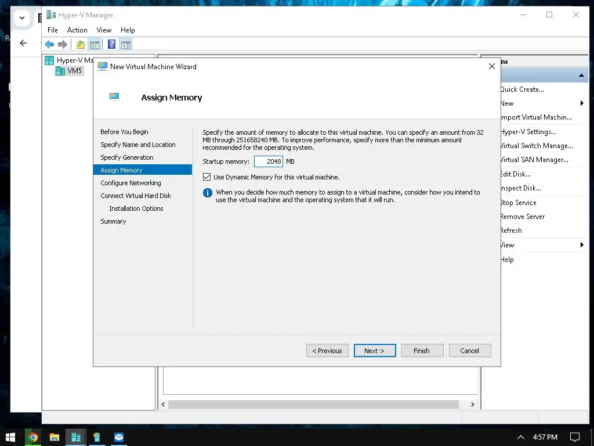Uncheck Use Dynamic Memory checkbox
The width and height of the screenshot is (594, 446).
[x=207, y=177]
